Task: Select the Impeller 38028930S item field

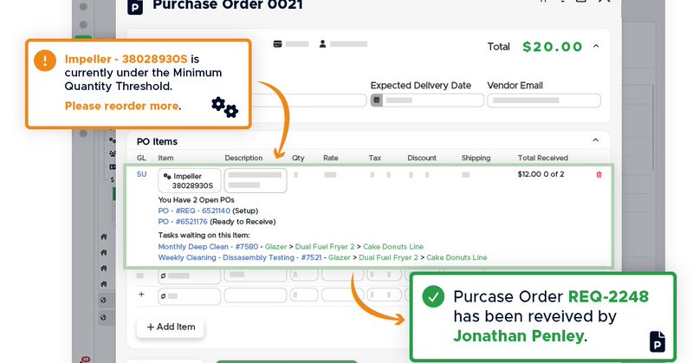Action: [x=189, y=180]
